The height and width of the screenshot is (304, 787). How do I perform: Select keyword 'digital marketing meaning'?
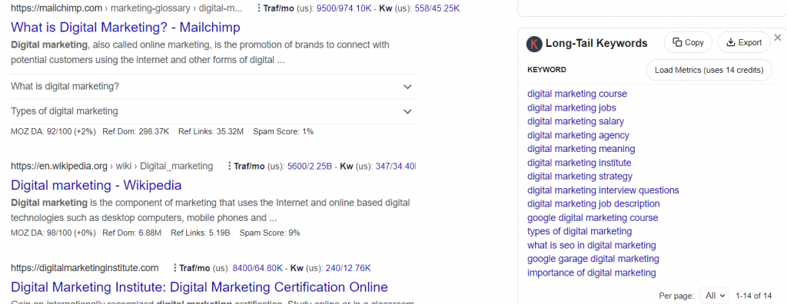[581, 149]
